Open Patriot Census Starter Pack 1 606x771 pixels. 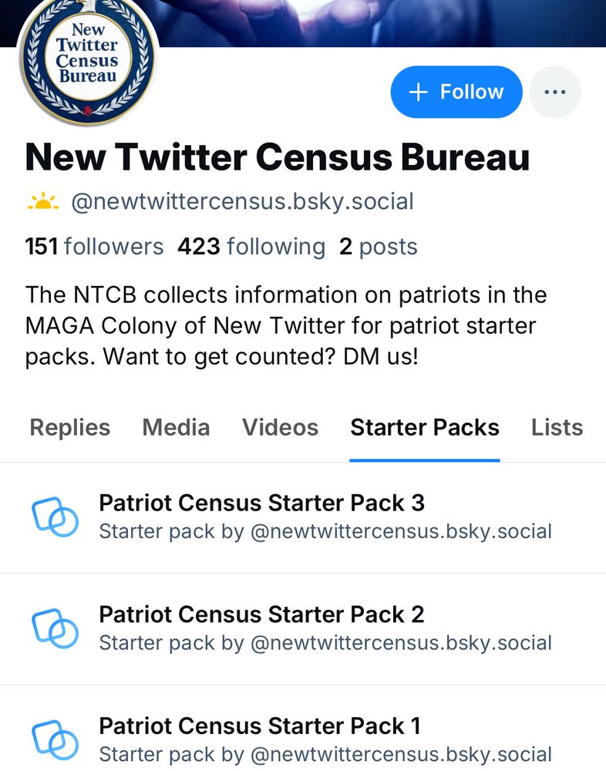pos(260,726)
